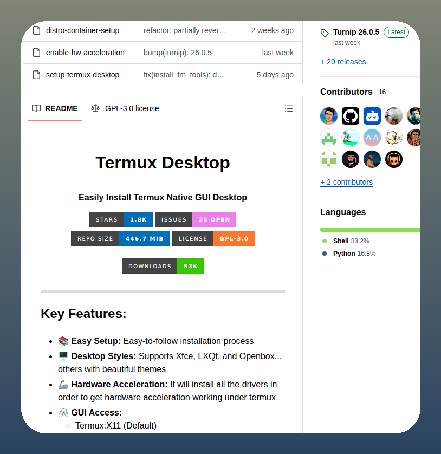Click the license scale icon
The height and width of the screenshot is (454, 441).
click(95, 108)
